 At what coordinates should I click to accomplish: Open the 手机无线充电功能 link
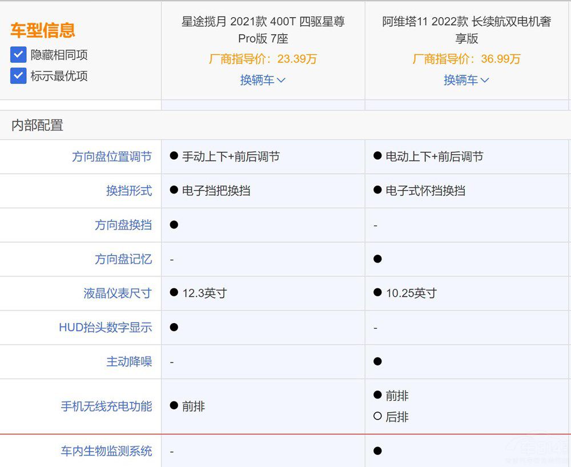click(106, 406)
